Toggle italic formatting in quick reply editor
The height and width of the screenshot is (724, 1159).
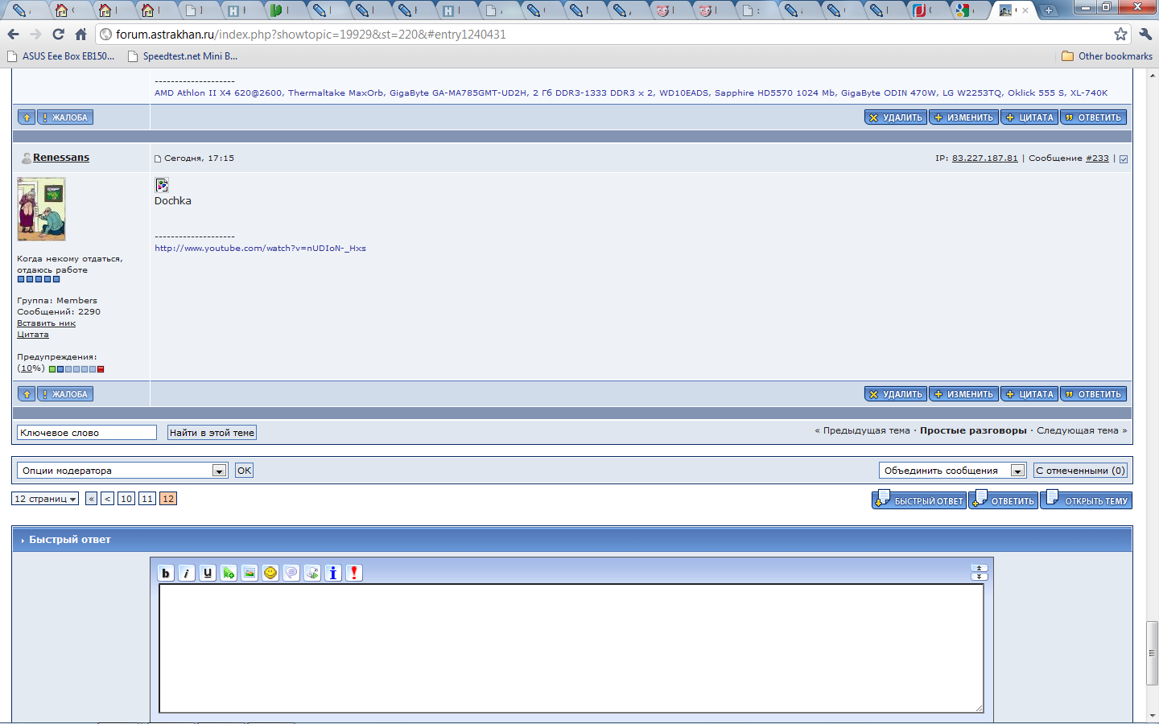pos(187,573)
